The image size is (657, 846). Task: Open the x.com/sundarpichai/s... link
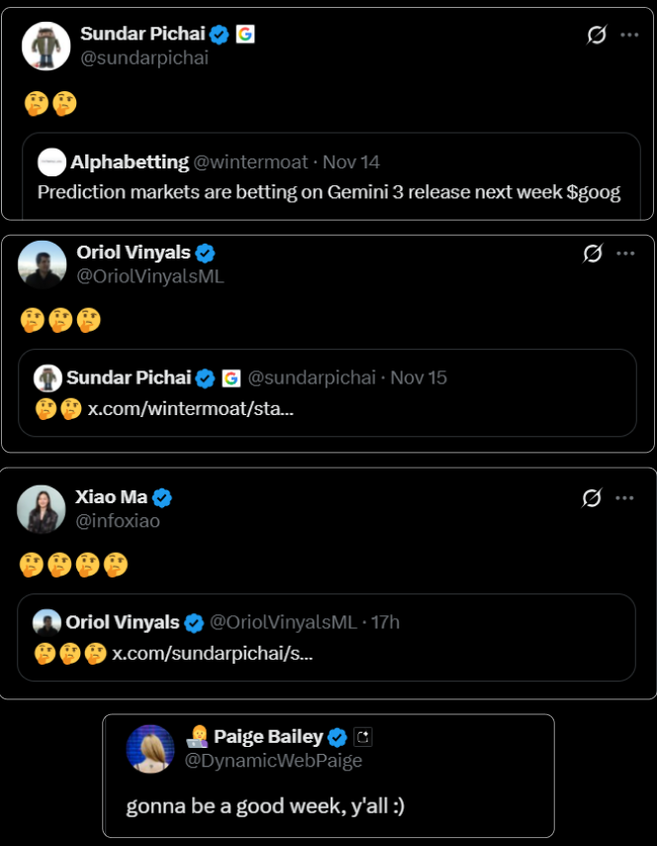(212, 654)
